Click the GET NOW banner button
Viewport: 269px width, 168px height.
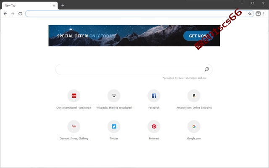tap(198, 36)
